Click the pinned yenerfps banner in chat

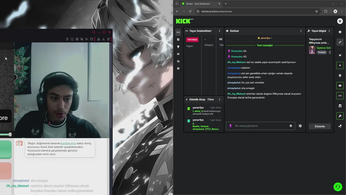265,38
